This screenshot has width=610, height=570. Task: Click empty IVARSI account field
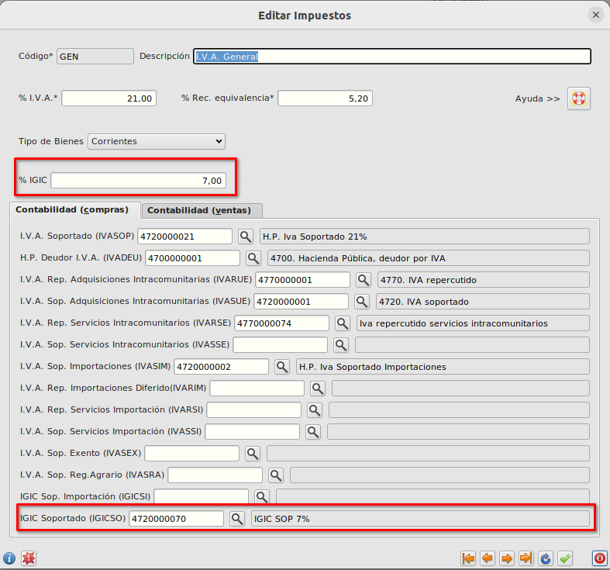253,410
